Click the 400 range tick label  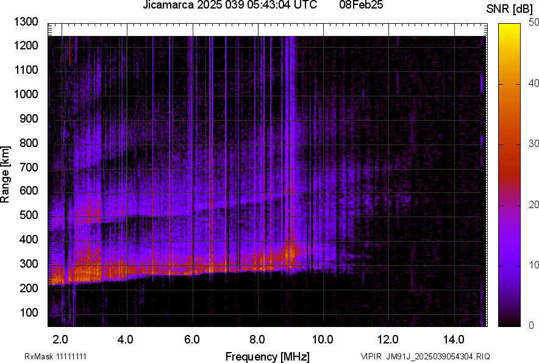pyautogui.click(x=29, y=240)
